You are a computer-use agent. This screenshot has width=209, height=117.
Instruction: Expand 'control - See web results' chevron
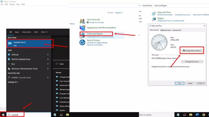click(x=48, y=77)
